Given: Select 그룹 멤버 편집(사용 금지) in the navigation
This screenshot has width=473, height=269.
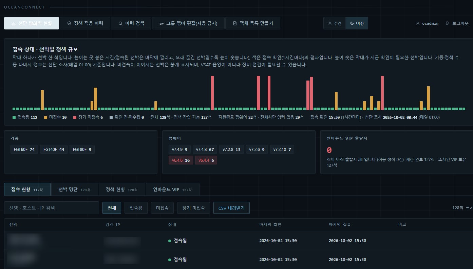Looking at the screenshot, I should pos(188,23).
